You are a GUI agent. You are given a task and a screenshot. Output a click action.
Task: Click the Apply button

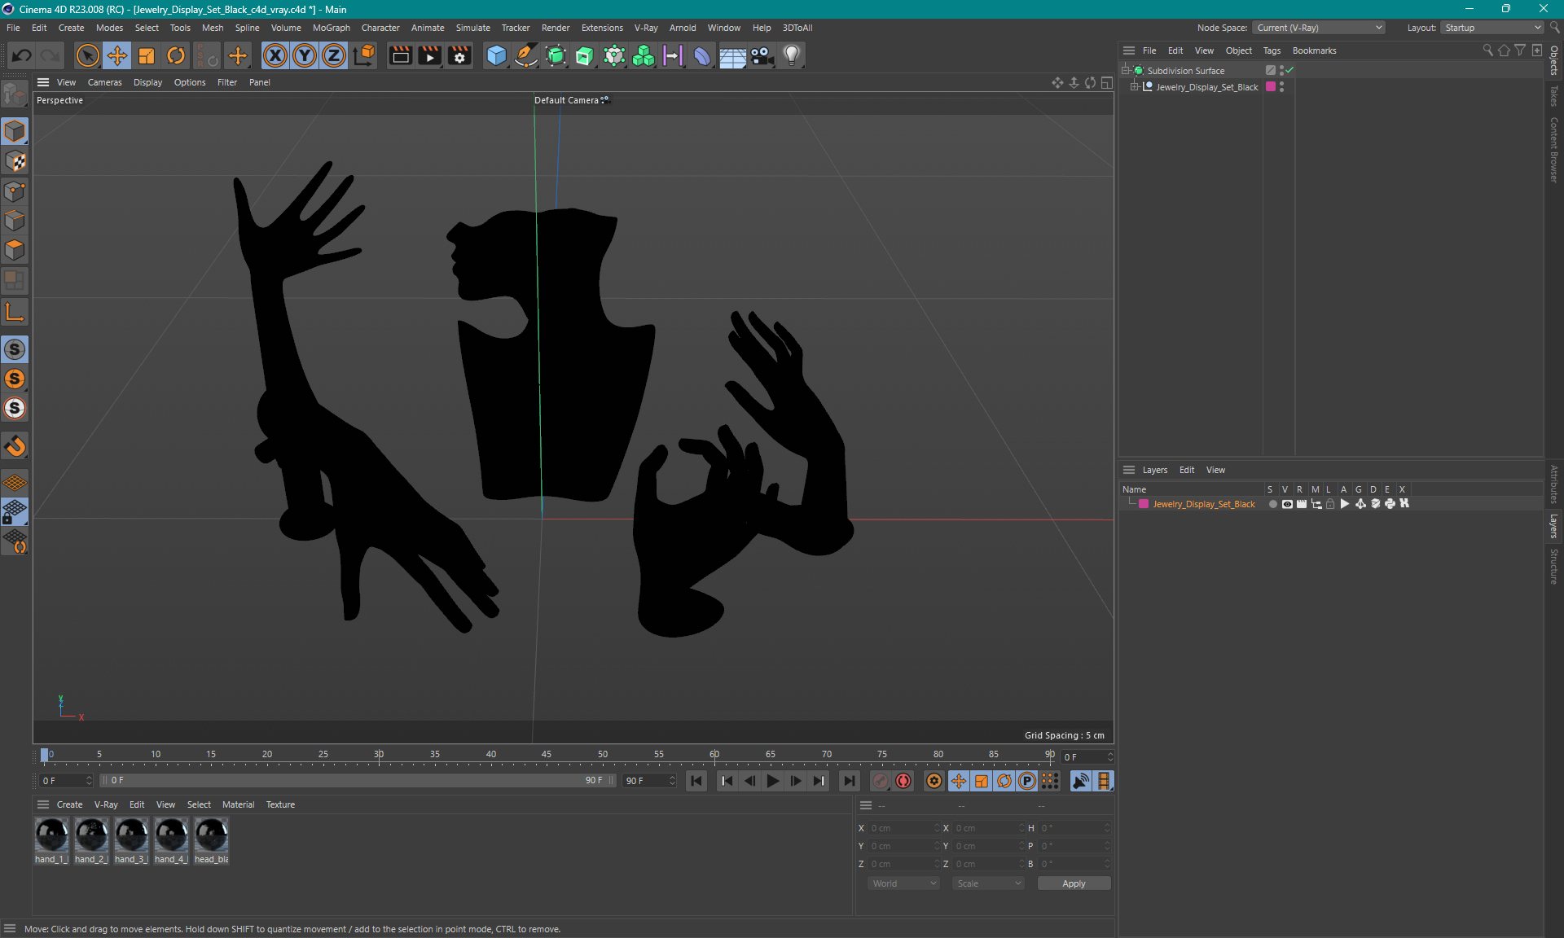[1073, 883]
